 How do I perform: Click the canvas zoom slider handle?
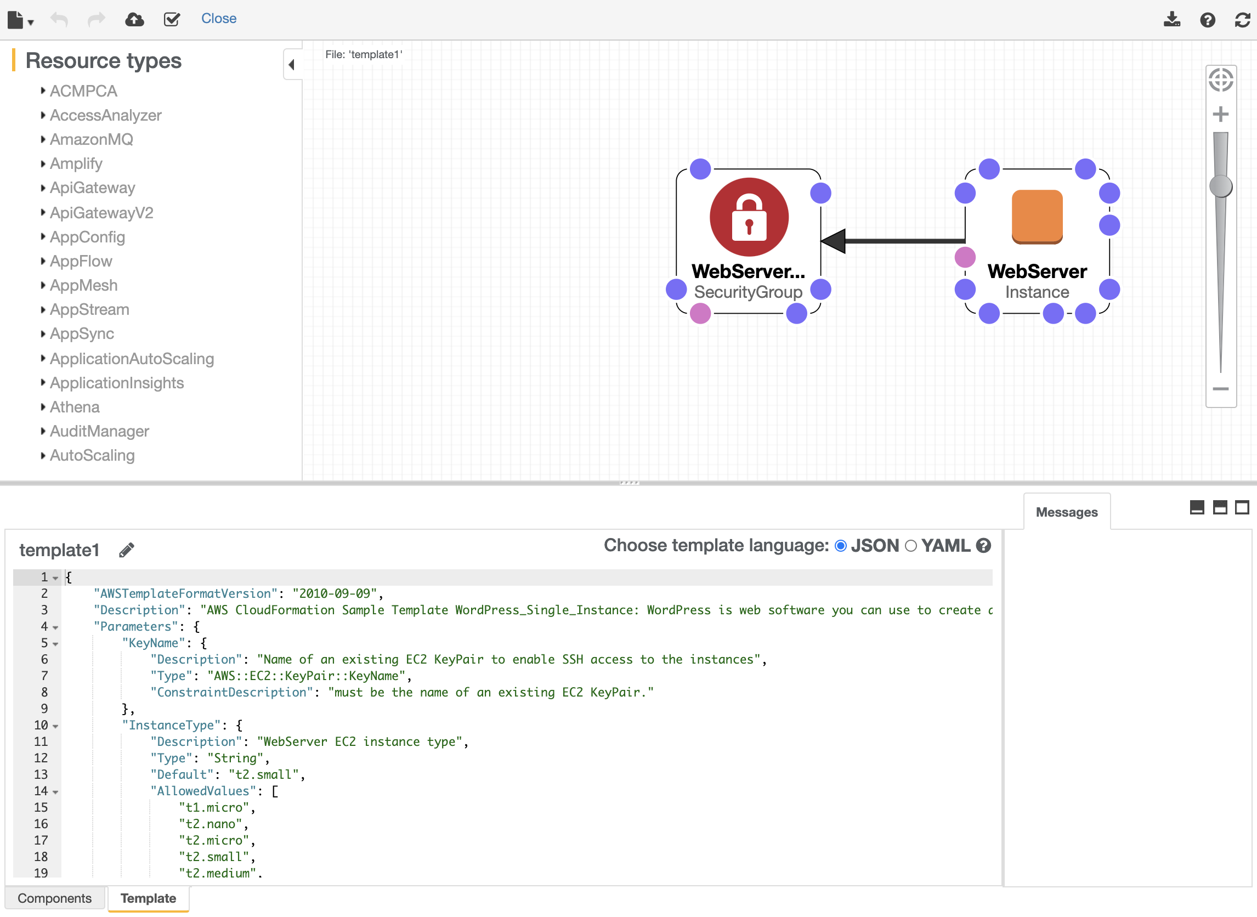[x=1220, y=186]
